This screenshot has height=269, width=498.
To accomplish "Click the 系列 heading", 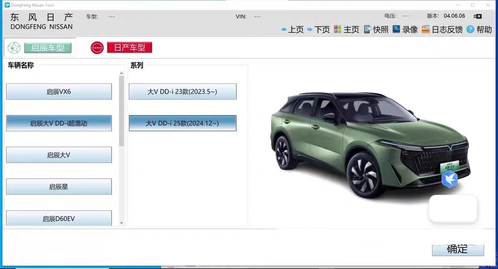I will pos(137,65).
